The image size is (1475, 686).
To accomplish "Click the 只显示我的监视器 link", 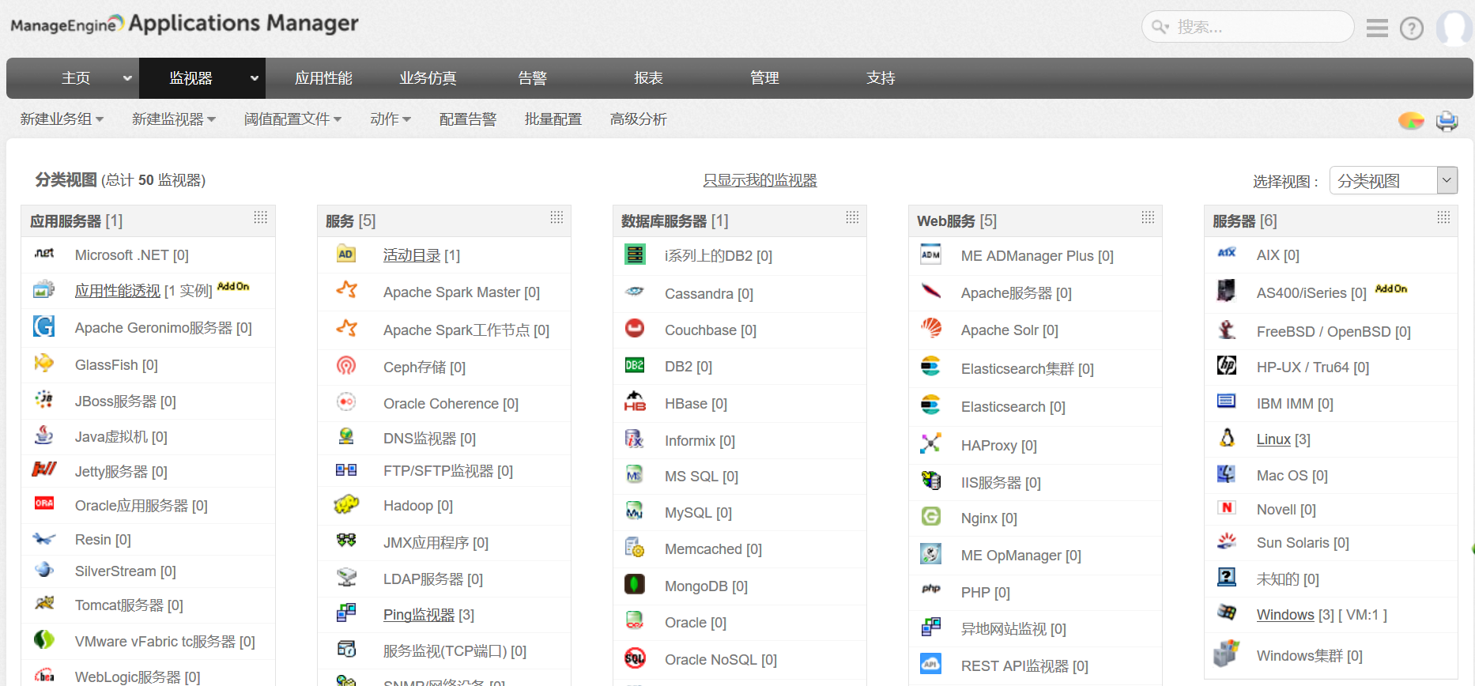I will pyautogui.click(x=760, y=180).
